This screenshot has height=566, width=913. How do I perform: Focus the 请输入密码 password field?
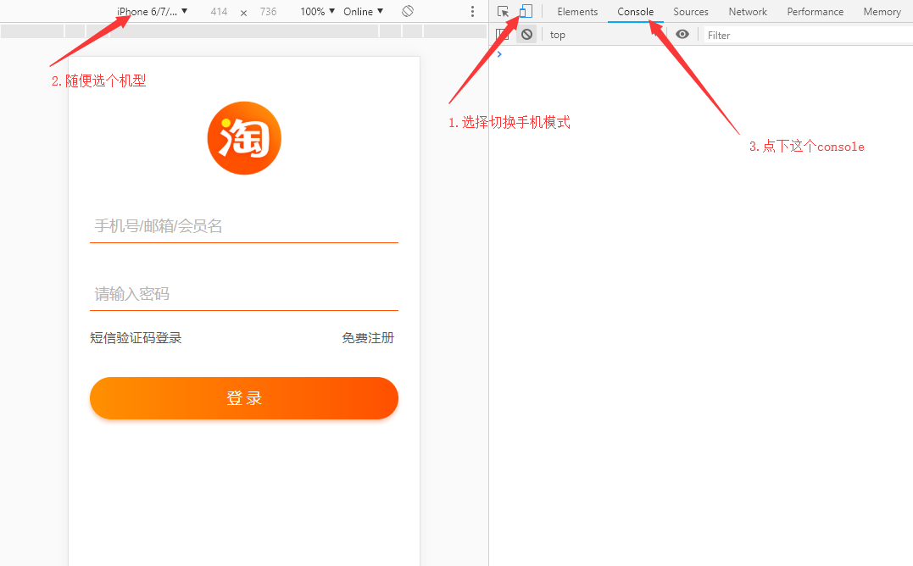[x=244, y=294]
